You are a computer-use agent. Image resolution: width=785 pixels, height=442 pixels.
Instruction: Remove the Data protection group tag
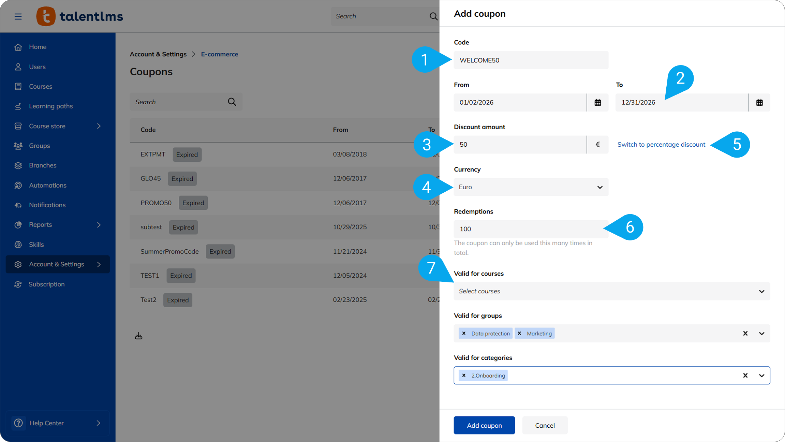point(464,333)
